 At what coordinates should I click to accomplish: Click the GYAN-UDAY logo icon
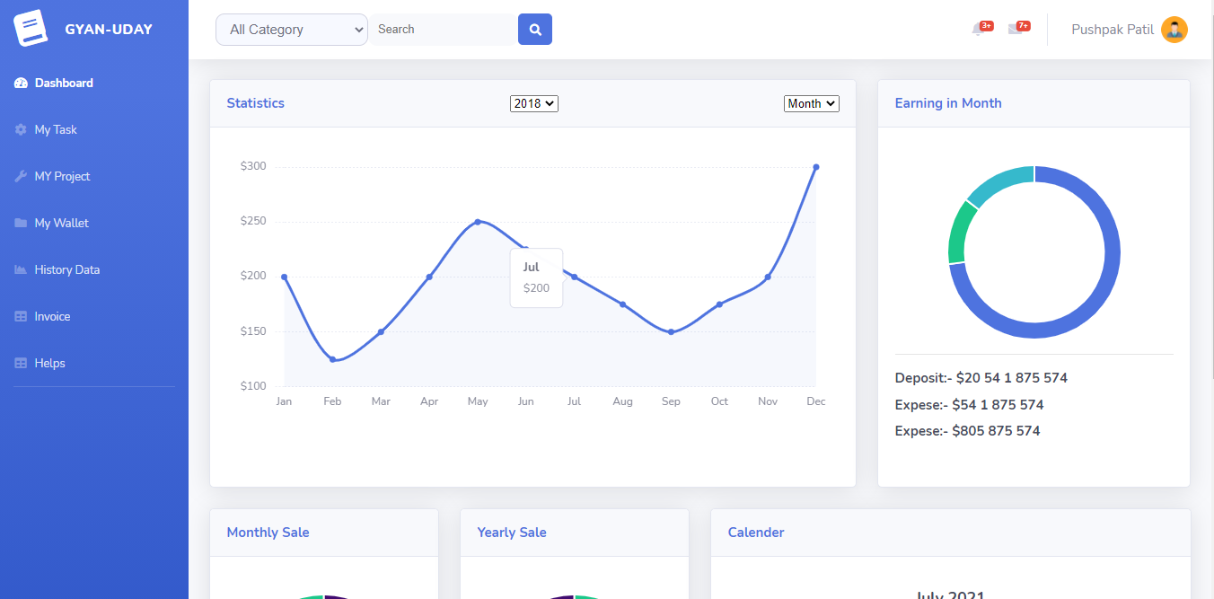pos(30,28)
